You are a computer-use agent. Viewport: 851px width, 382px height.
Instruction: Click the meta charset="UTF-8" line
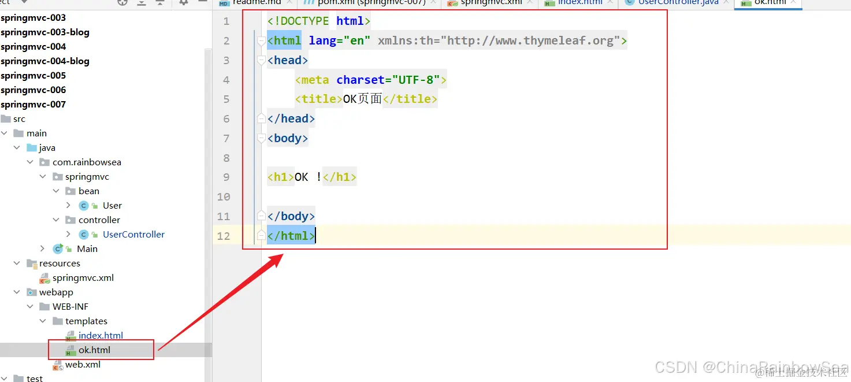[371, 80]
